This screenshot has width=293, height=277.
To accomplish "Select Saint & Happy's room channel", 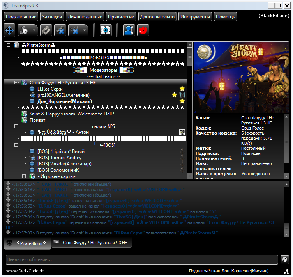I will tap(72, 114).
